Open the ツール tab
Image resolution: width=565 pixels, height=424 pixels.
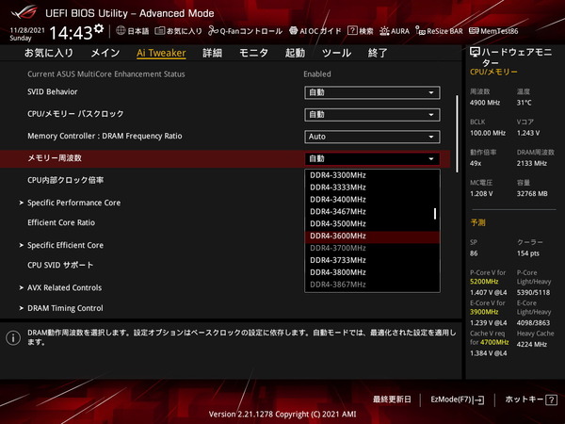click(x=336, y=53)
